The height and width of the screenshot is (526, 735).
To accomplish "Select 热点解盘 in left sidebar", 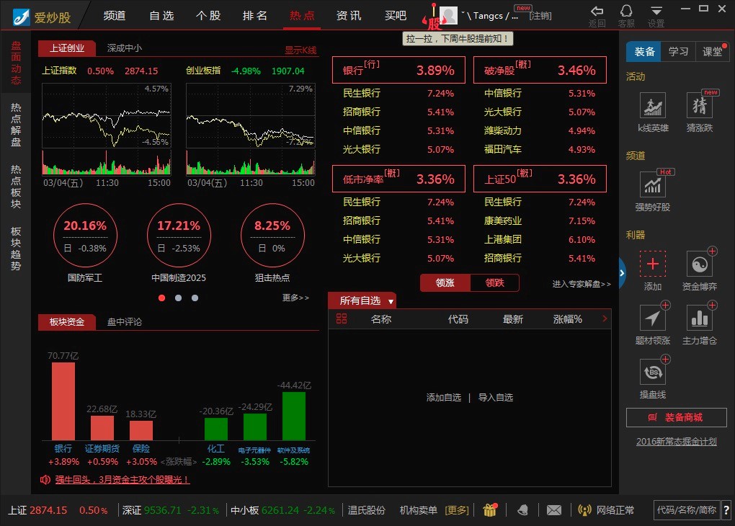I will (16, 125).
